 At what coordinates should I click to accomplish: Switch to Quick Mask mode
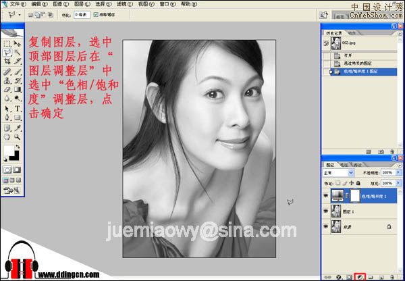tap(17, 170)
